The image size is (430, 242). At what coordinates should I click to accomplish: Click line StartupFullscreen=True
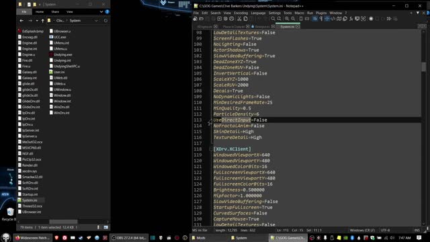click(243, 207)
